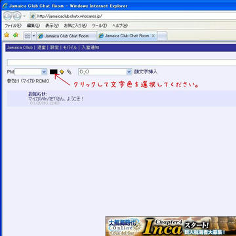
Task: Open the 設定 settings link
Action: pos(54,48)
